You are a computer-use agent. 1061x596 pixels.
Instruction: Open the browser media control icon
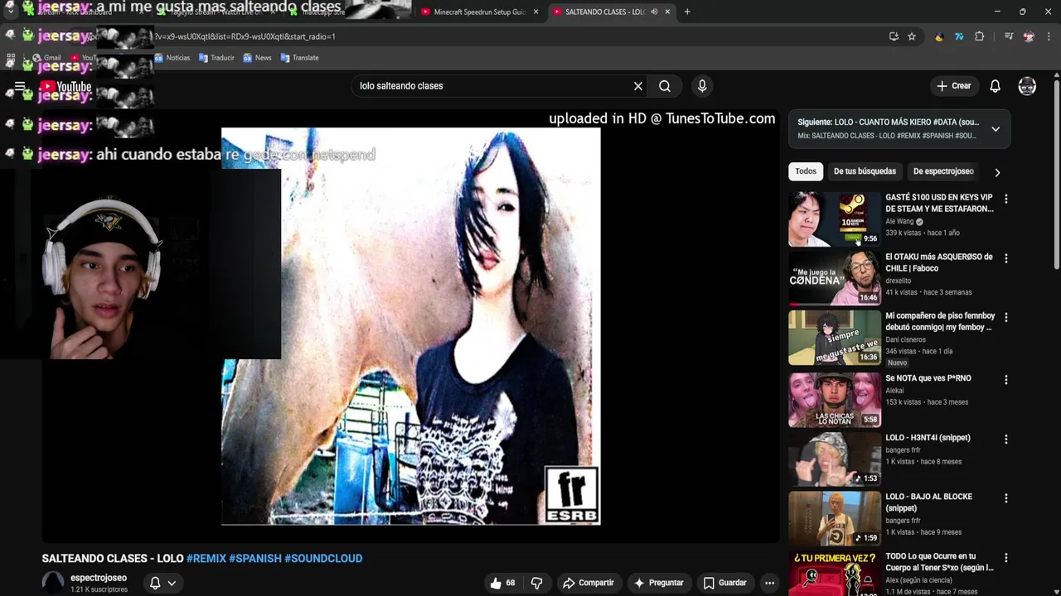point(1009,36)
